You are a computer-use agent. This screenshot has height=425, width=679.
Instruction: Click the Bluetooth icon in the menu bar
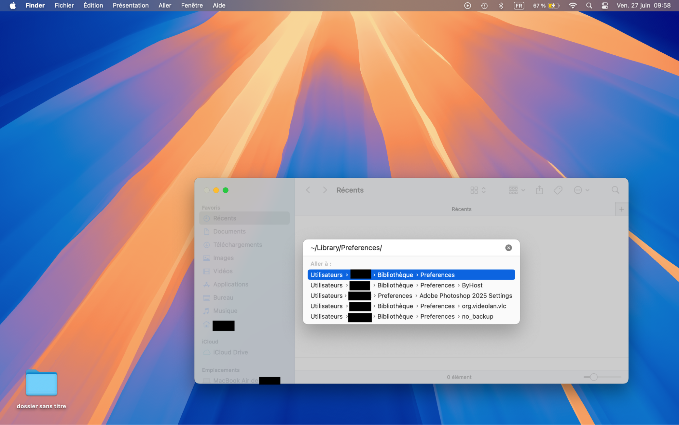tap(501, 5)
